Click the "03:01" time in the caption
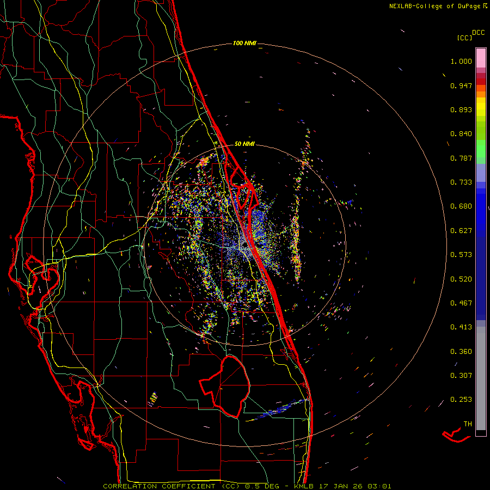Screen dimensions: 490x490 click(x=379, y=486)
